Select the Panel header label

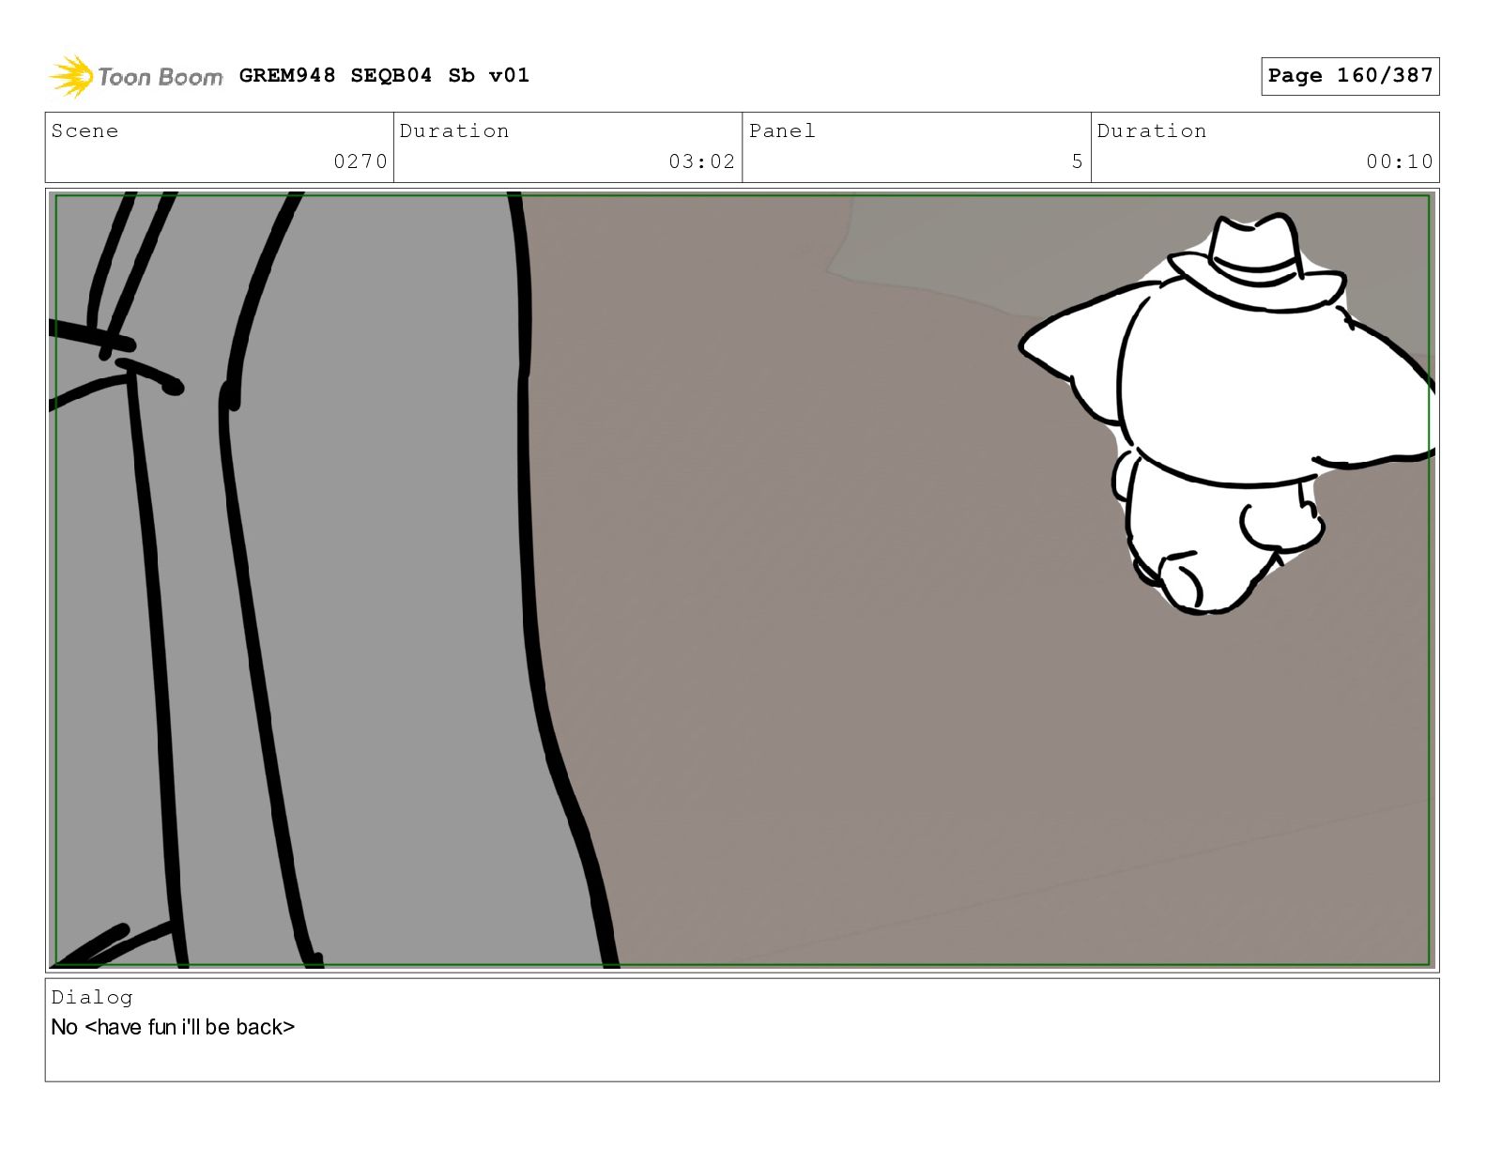782,130
